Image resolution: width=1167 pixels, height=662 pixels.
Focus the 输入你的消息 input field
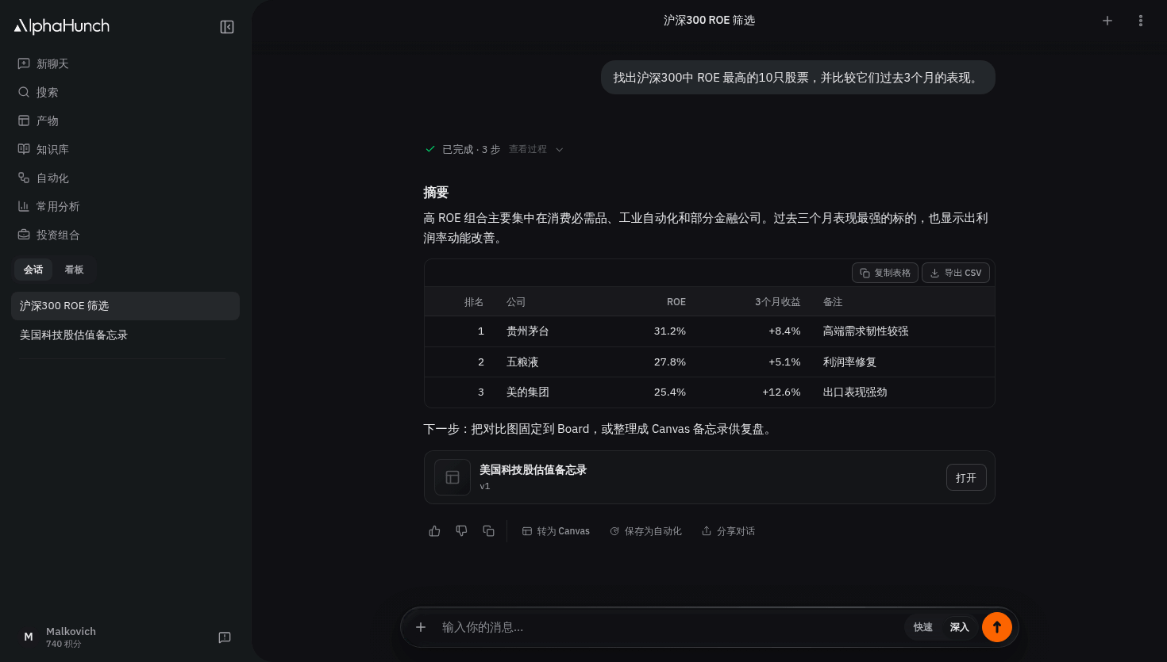pyautogui.click(x=668, y=627)
